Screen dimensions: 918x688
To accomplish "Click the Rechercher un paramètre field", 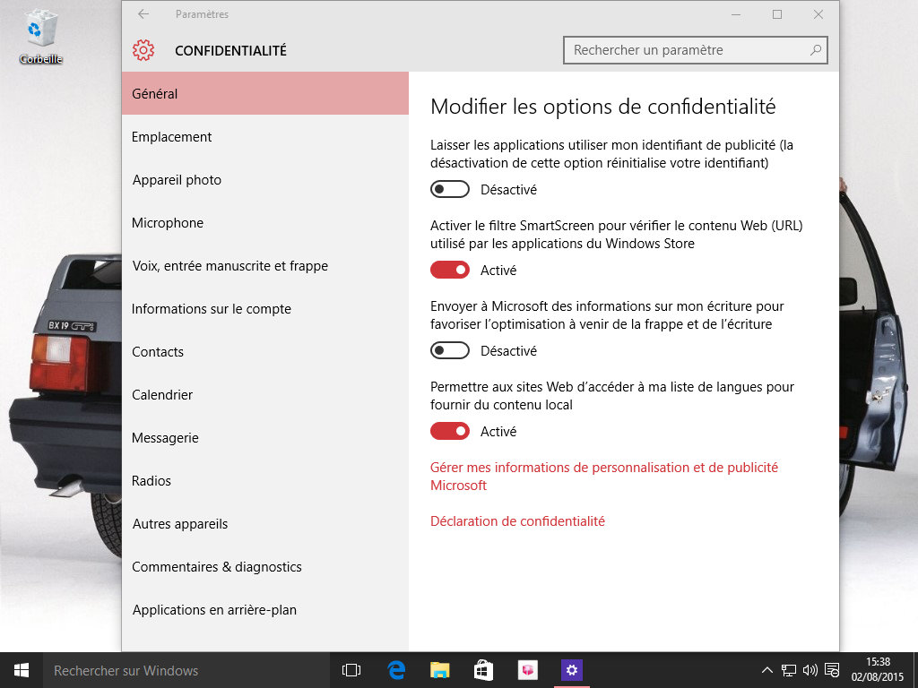I will (686, 50).
